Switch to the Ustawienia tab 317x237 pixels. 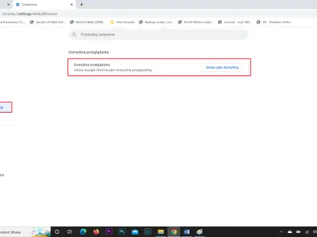(x=44, y=5)
